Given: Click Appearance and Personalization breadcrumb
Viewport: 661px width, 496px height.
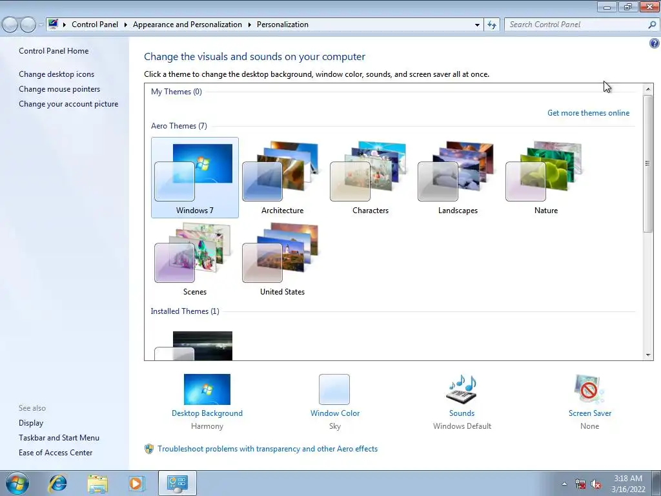Looking at the screenshot, I should (x=187, y=25).
